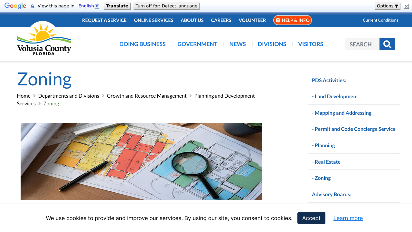This screenshot has height=232, width=412.
Task: Click the magnifying glass search icon
Action: point(387,44)
